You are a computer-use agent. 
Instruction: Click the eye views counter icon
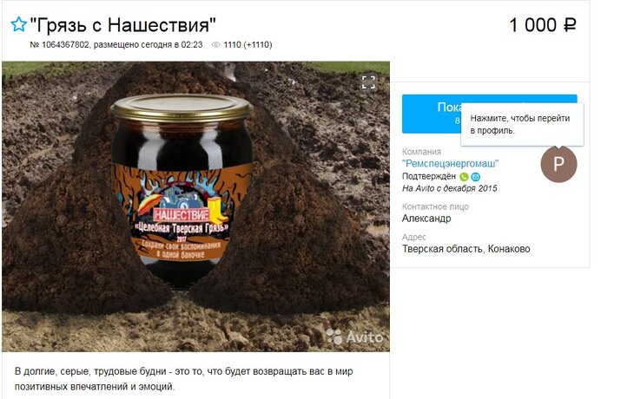pyautogui.click(x=216, y=45)
